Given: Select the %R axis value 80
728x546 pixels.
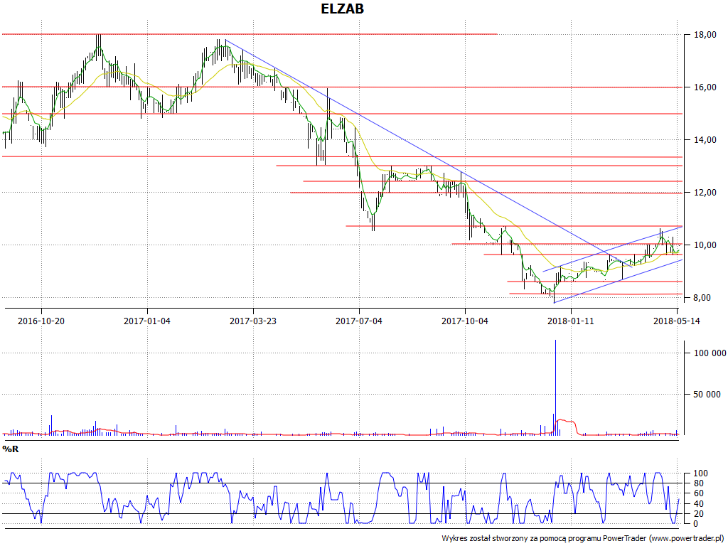Looking at the screenshot, I should click(x=699, y=483).
